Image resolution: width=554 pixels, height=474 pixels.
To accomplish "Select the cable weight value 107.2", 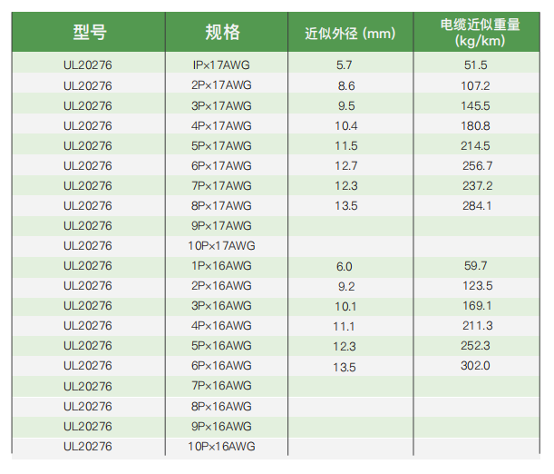I will point(475,85).
